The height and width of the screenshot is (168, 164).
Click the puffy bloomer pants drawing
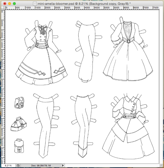pos(88,52)
